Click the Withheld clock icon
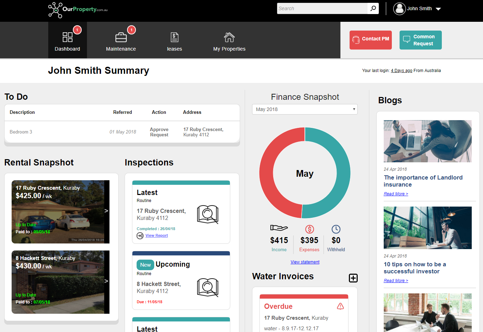Image resolution: width=483 pixels, height=332 pixels. tap(336, 229)
